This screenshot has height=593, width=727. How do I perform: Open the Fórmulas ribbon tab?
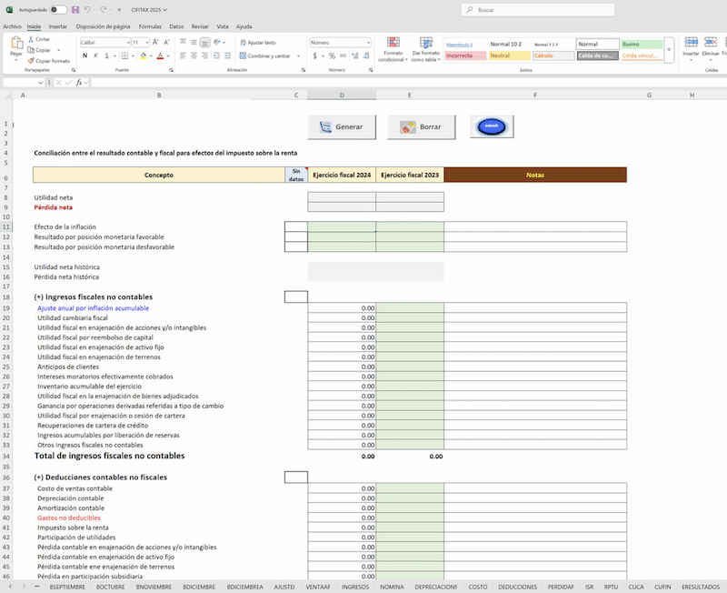pos(150,26)
